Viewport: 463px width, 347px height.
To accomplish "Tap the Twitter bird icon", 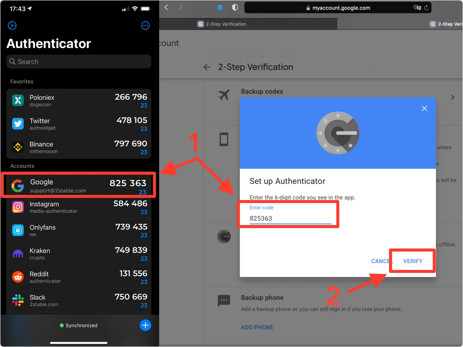I will coord(18,123).
